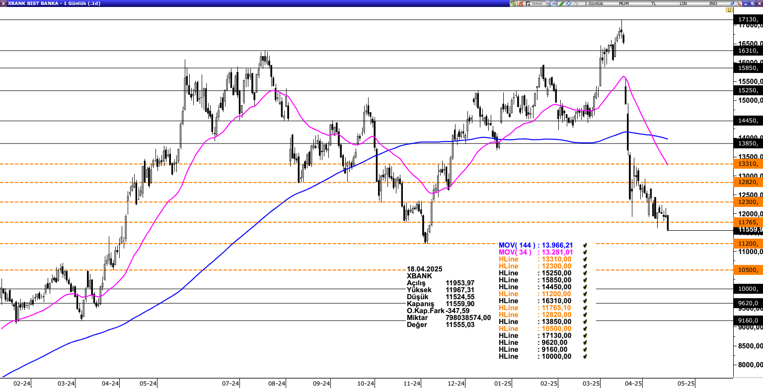Click the orange 12820 price label
Viewport: 763px width, 388px height.
[x=748, y=182]
